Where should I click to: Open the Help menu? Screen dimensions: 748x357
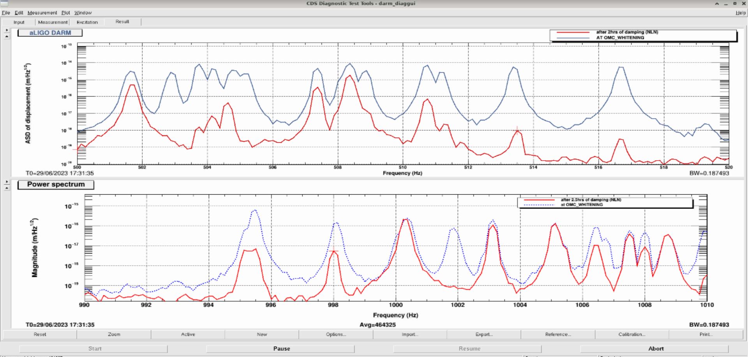pos(740,13)
